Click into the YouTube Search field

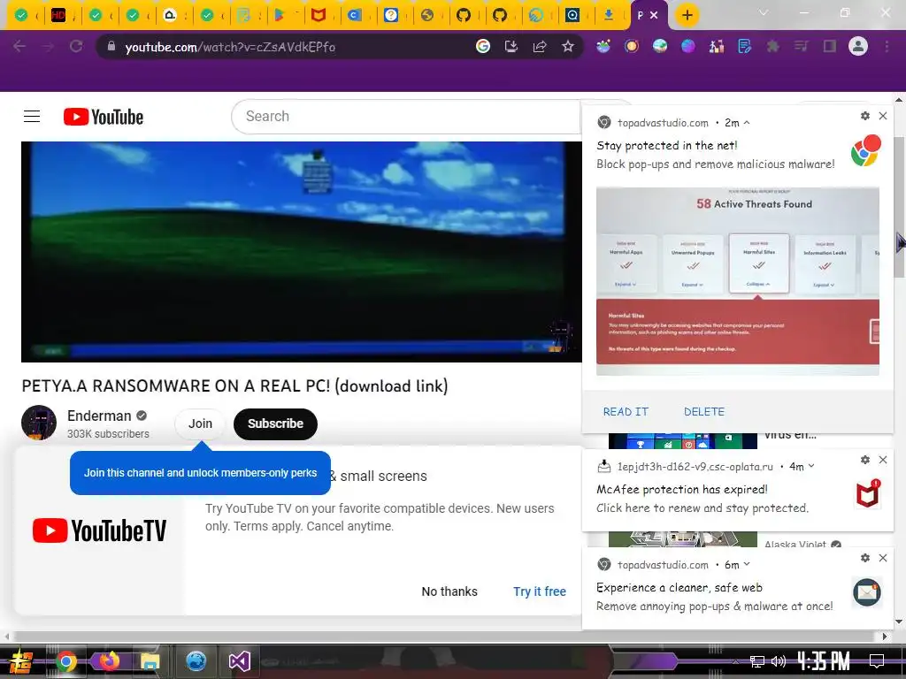[x=406, y=117]
